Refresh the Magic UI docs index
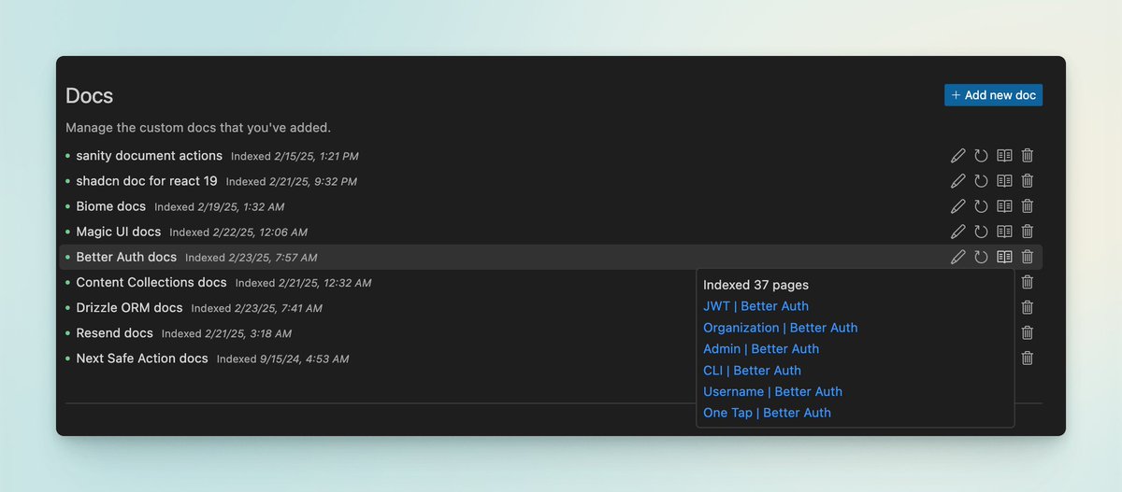Viewport: 1122px width, 492px height. click(x=981, y=232)
